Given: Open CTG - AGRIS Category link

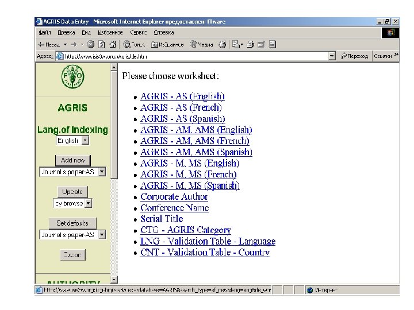Looking at the screenshot, I should [x=186, y=230].
